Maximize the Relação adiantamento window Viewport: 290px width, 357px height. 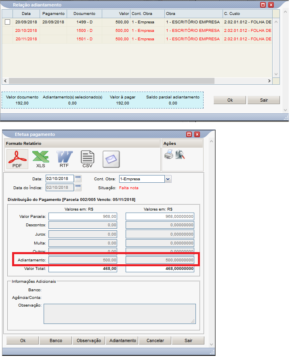(263, 5)
